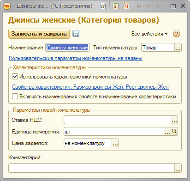190x181 pixels.
Task: Click the save diskette icon
Action: [x=76, y=34]
